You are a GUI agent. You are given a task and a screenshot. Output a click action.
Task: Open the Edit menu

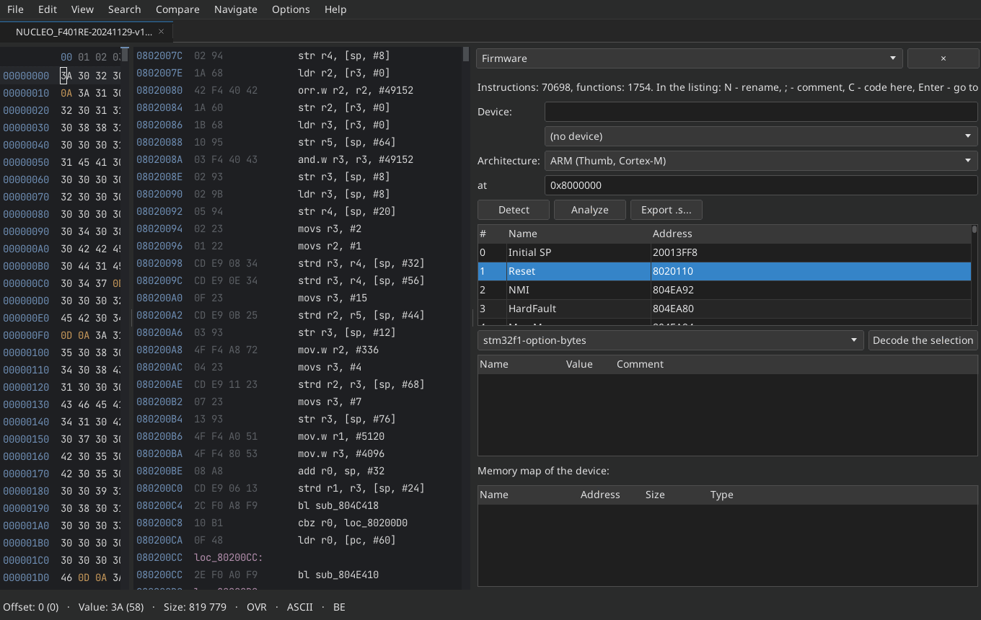(x=48, y=9)
